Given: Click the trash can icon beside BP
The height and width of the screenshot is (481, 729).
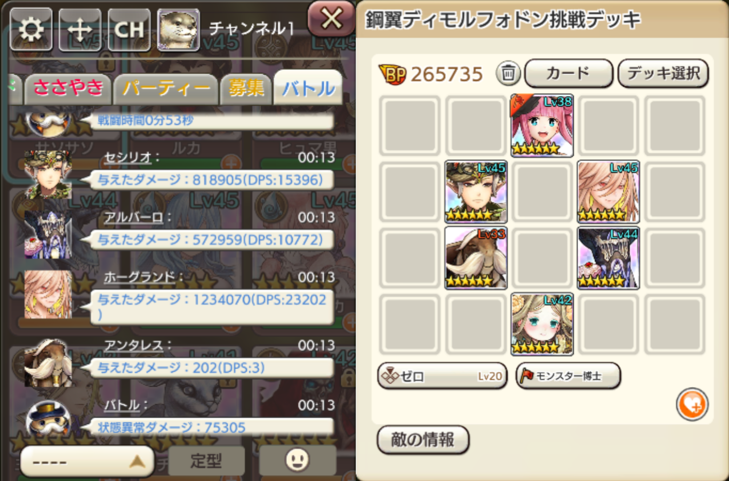Looking at the screenshot, I should click(x=508, y=73).
